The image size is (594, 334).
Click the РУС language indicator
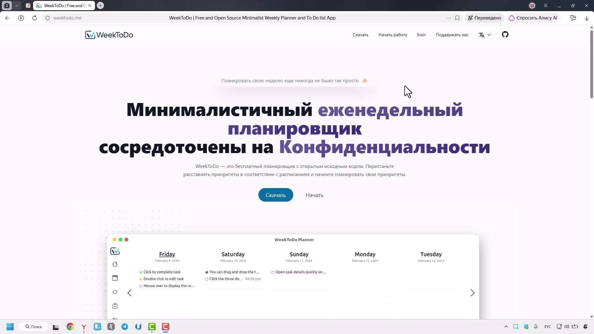pyautogui.click(x=548, y=327)
